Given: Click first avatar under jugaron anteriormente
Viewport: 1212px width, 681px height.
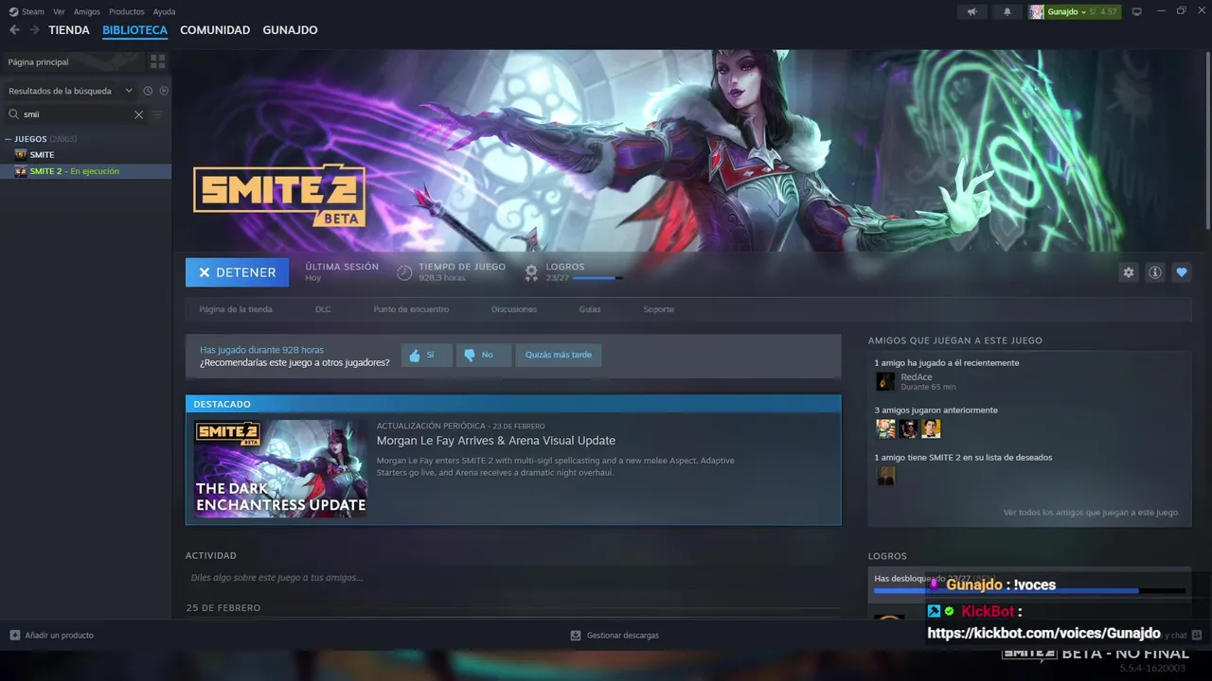Looking at the screenshot, I should tap(885, 428).
